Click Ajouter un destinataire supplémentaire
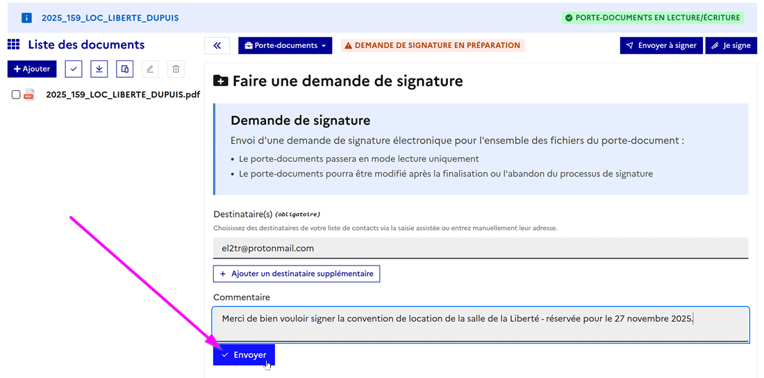This screenshot has width=764, height=378. point(297,274)
